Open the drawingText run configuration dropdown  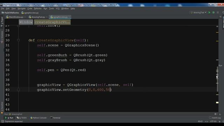pyautogui.click(x=198, y=13)
